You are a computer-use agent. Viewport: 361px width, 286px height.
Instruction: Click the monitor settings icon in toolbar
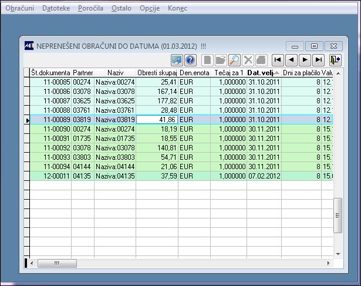coord(177,60)
